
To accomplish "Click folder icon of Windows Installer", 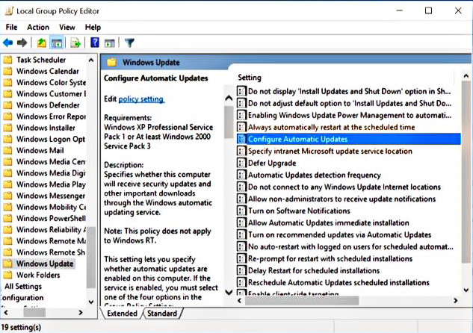I will tap(7, 128).
